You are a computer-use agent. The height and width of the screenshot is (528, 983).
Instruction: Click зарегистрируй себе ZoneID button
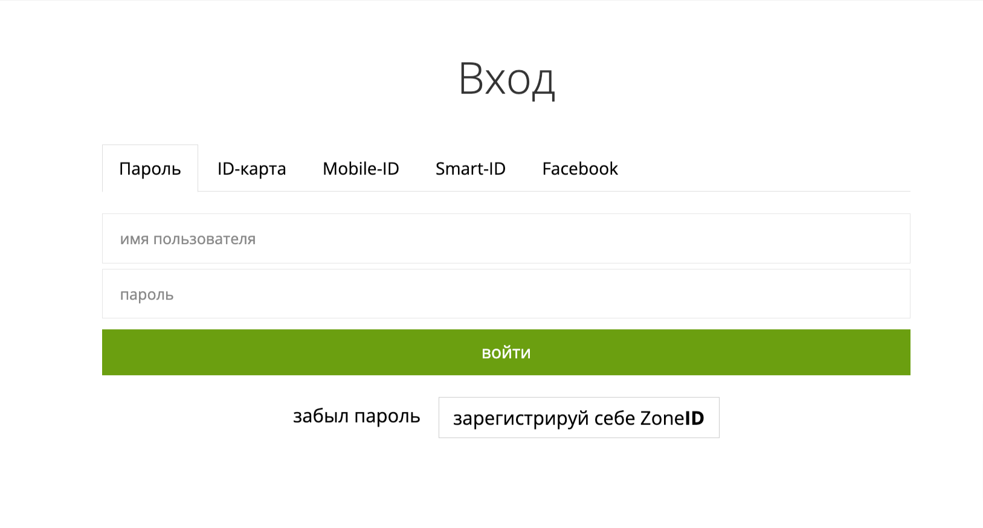coord(579,417)
